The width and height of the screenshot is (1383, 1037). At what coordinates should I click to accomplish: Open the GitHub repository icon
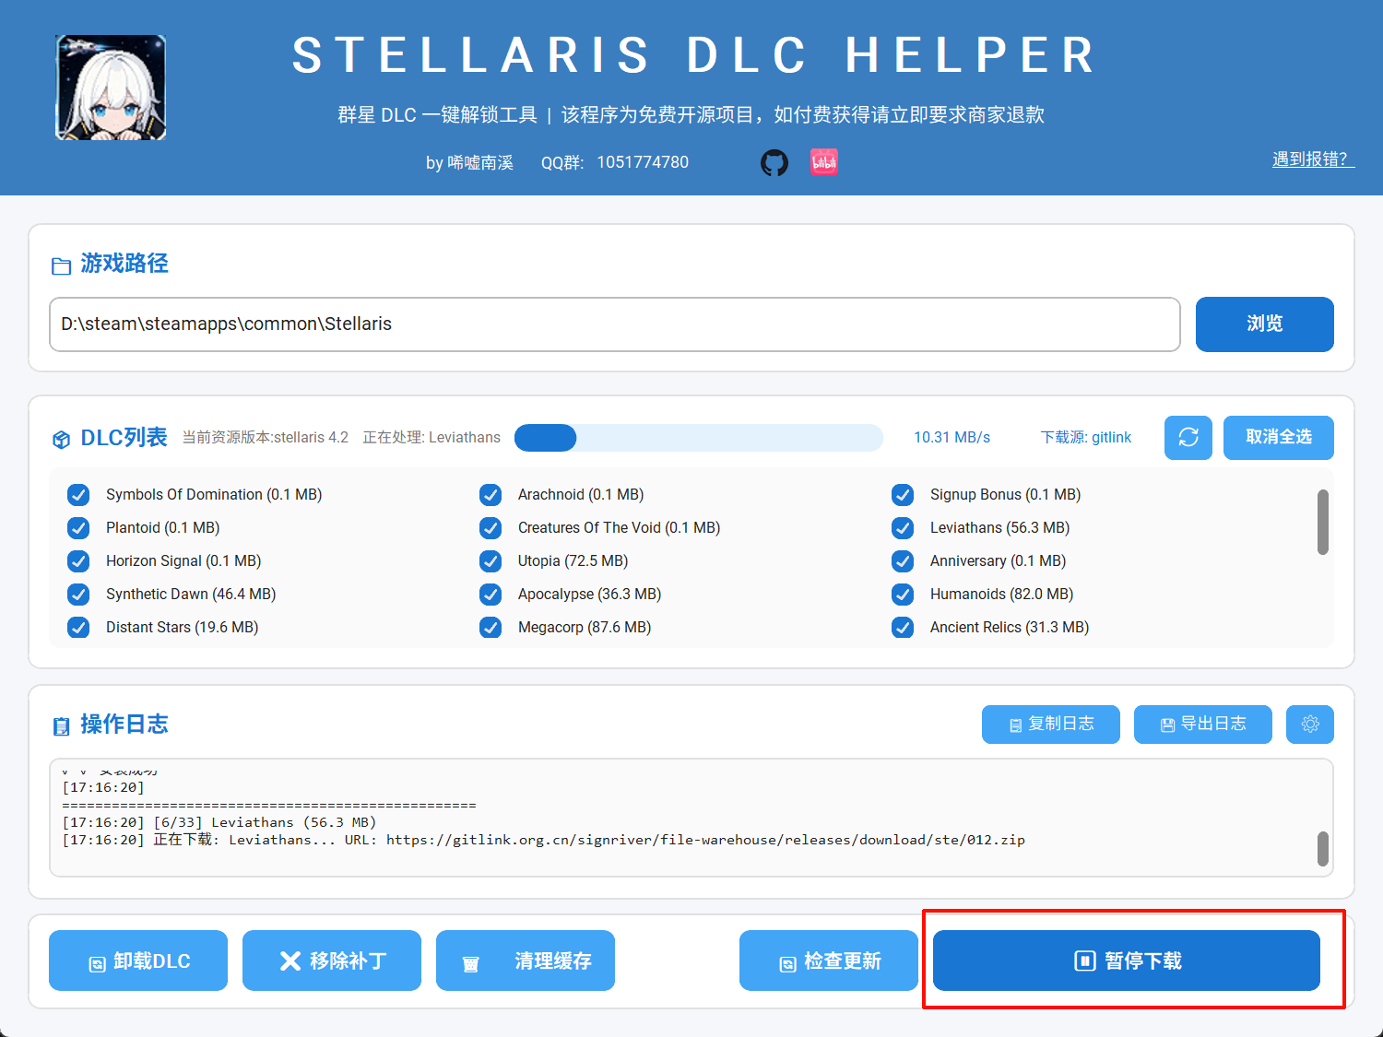[x=774, y=163]
